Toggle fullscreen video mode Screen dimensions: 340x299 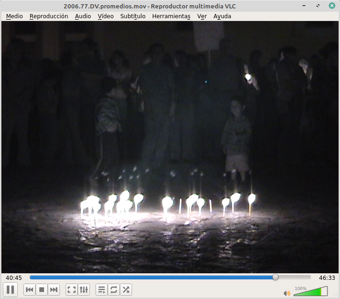[x=72, y=290]
